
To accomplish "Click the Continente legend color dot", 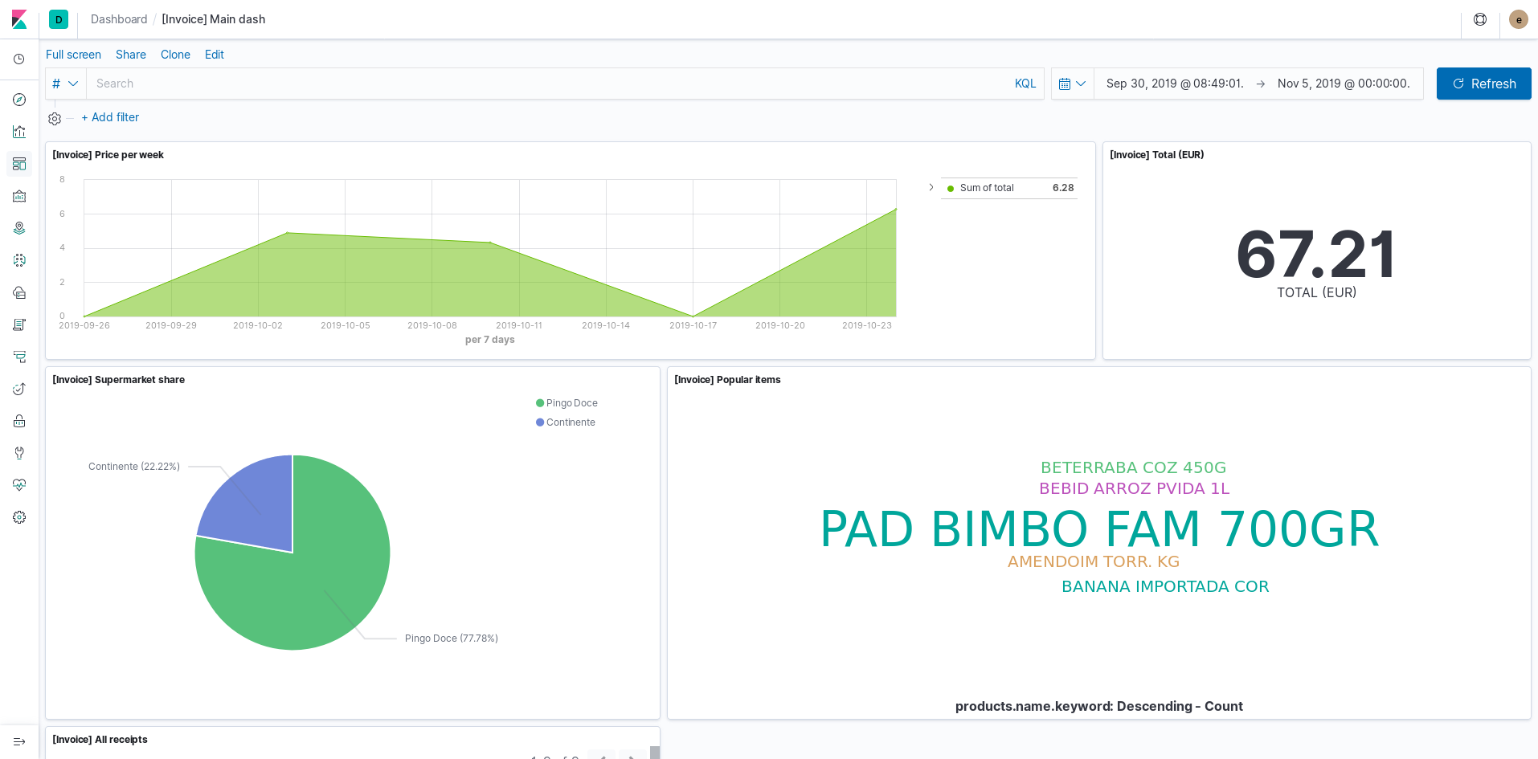I will point(540,422).
